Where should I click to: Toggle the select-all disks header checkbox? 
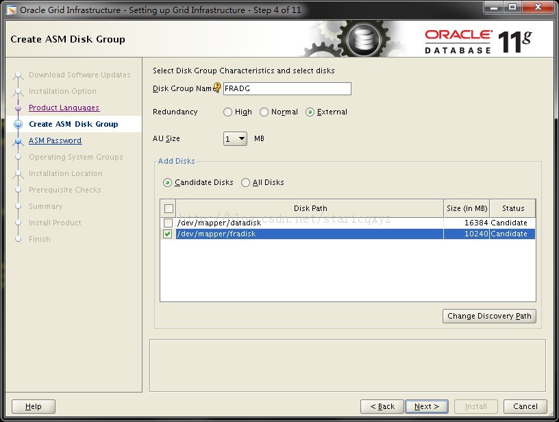pos(169,208)
